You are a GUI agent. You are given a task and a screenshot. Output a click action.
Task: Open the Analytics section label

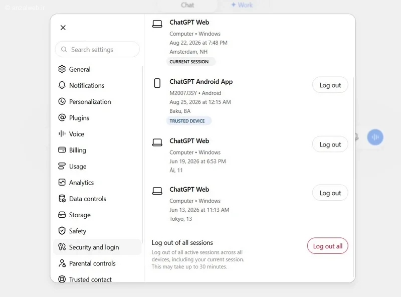81,183
